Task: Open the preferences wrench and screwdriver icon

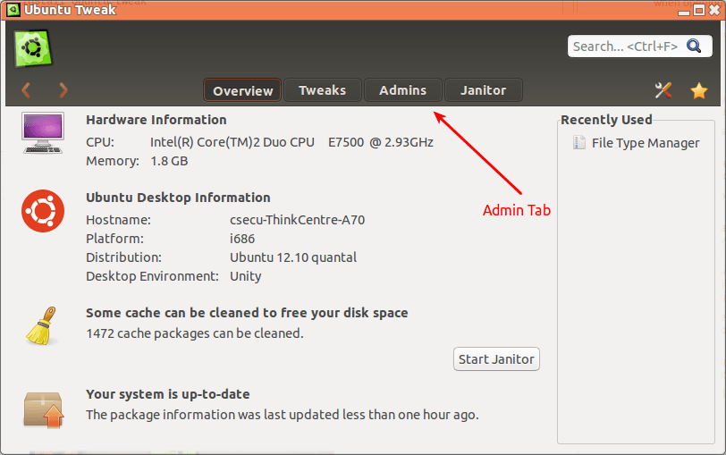Action: click(x=663, y=90)
